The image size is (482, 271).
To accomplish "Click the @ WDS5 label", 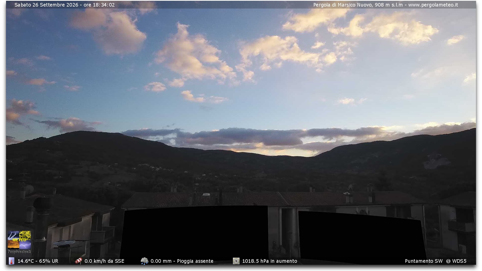I will click(x=456, y=261).
